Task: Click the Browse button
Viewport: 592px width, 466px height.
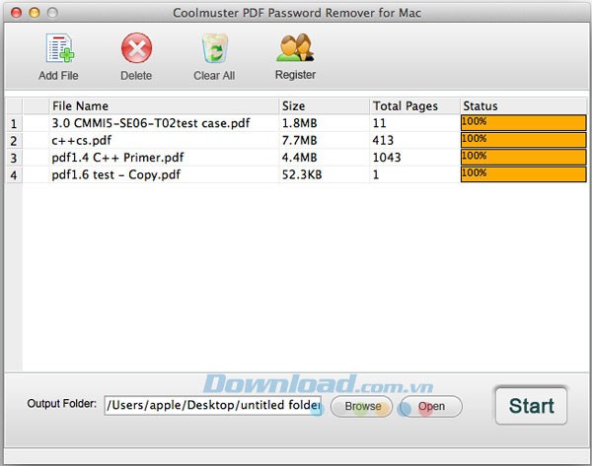Action: click(x=362, y=406)
